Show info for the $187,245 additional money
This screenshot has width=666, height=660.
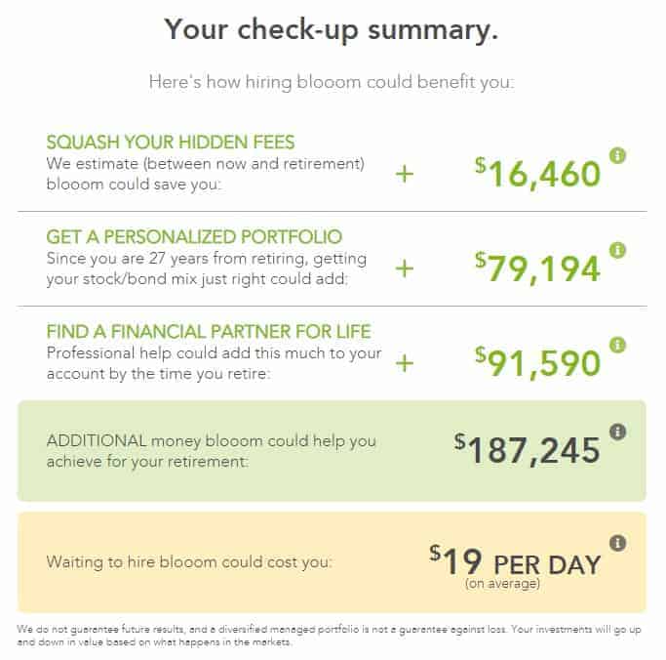(x=617, y=432)
